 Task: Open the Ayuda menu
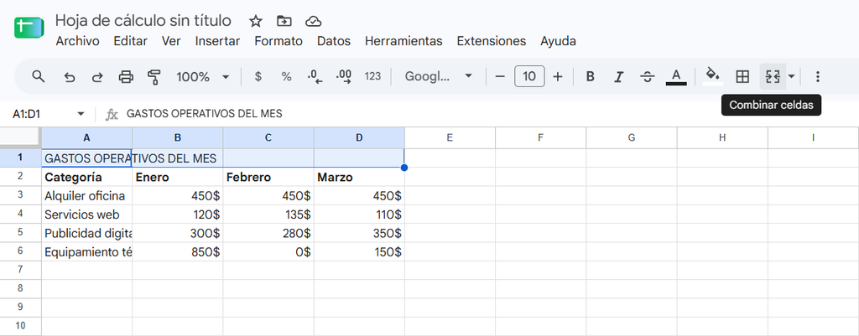tap(558, 41)
